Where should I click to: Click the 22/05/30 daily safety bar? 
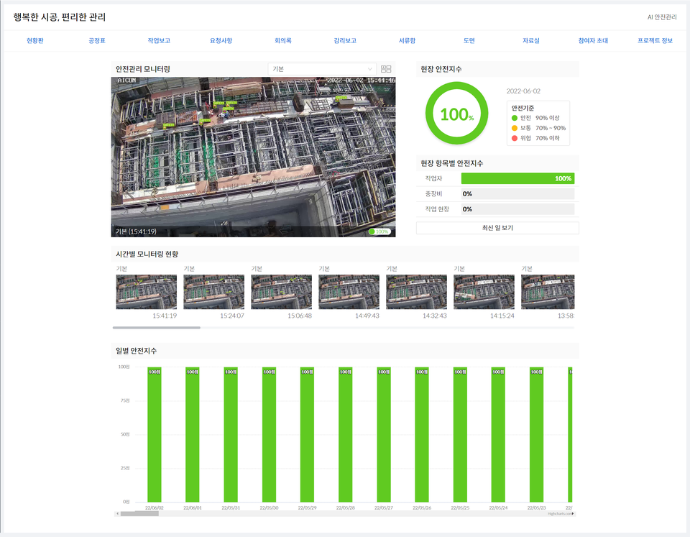269,434
